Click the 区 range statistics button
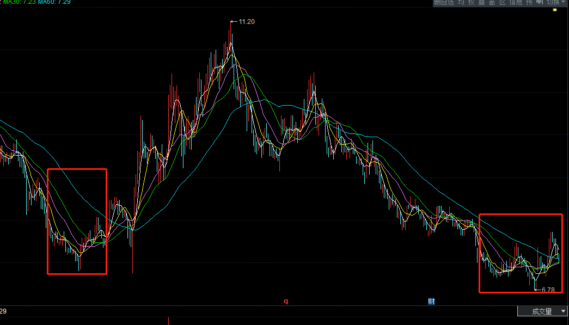This screenshot has height=325, width=569. coord(502,2)
